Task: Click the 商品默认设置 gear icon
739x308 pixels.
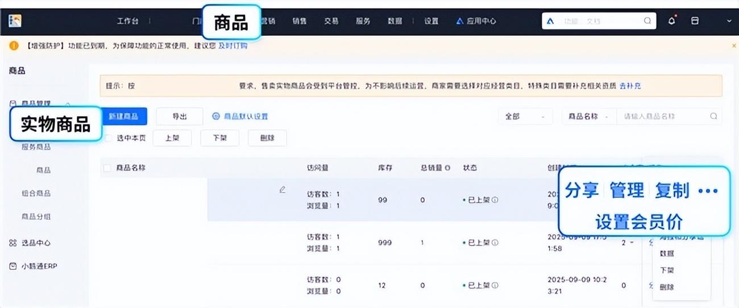Action: 215,116
